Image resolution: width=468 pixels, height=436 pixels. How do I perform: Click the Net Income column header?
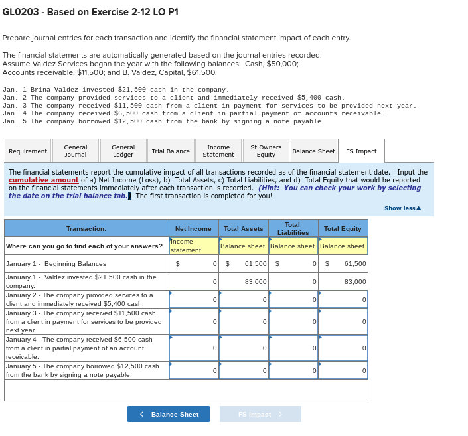click(x=194, y=228)
